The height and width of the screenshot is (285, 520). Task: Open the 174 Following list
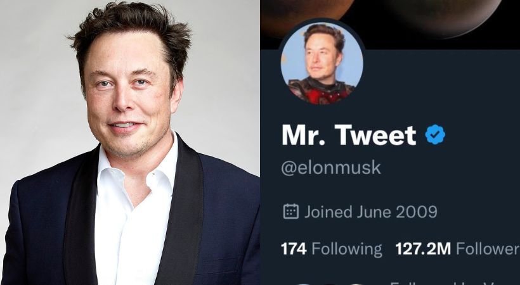tap(331, 249)
